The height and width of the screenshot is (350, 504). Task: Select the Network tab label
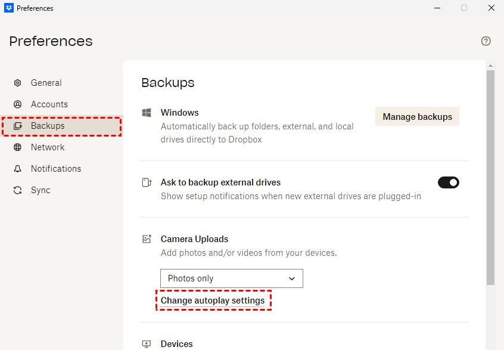tap(48, 147)
